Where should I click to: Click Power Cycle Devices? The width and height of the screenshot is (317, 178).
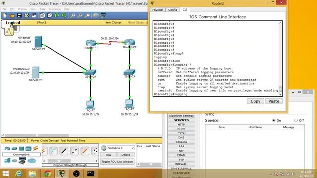click(x=45, y=140)
